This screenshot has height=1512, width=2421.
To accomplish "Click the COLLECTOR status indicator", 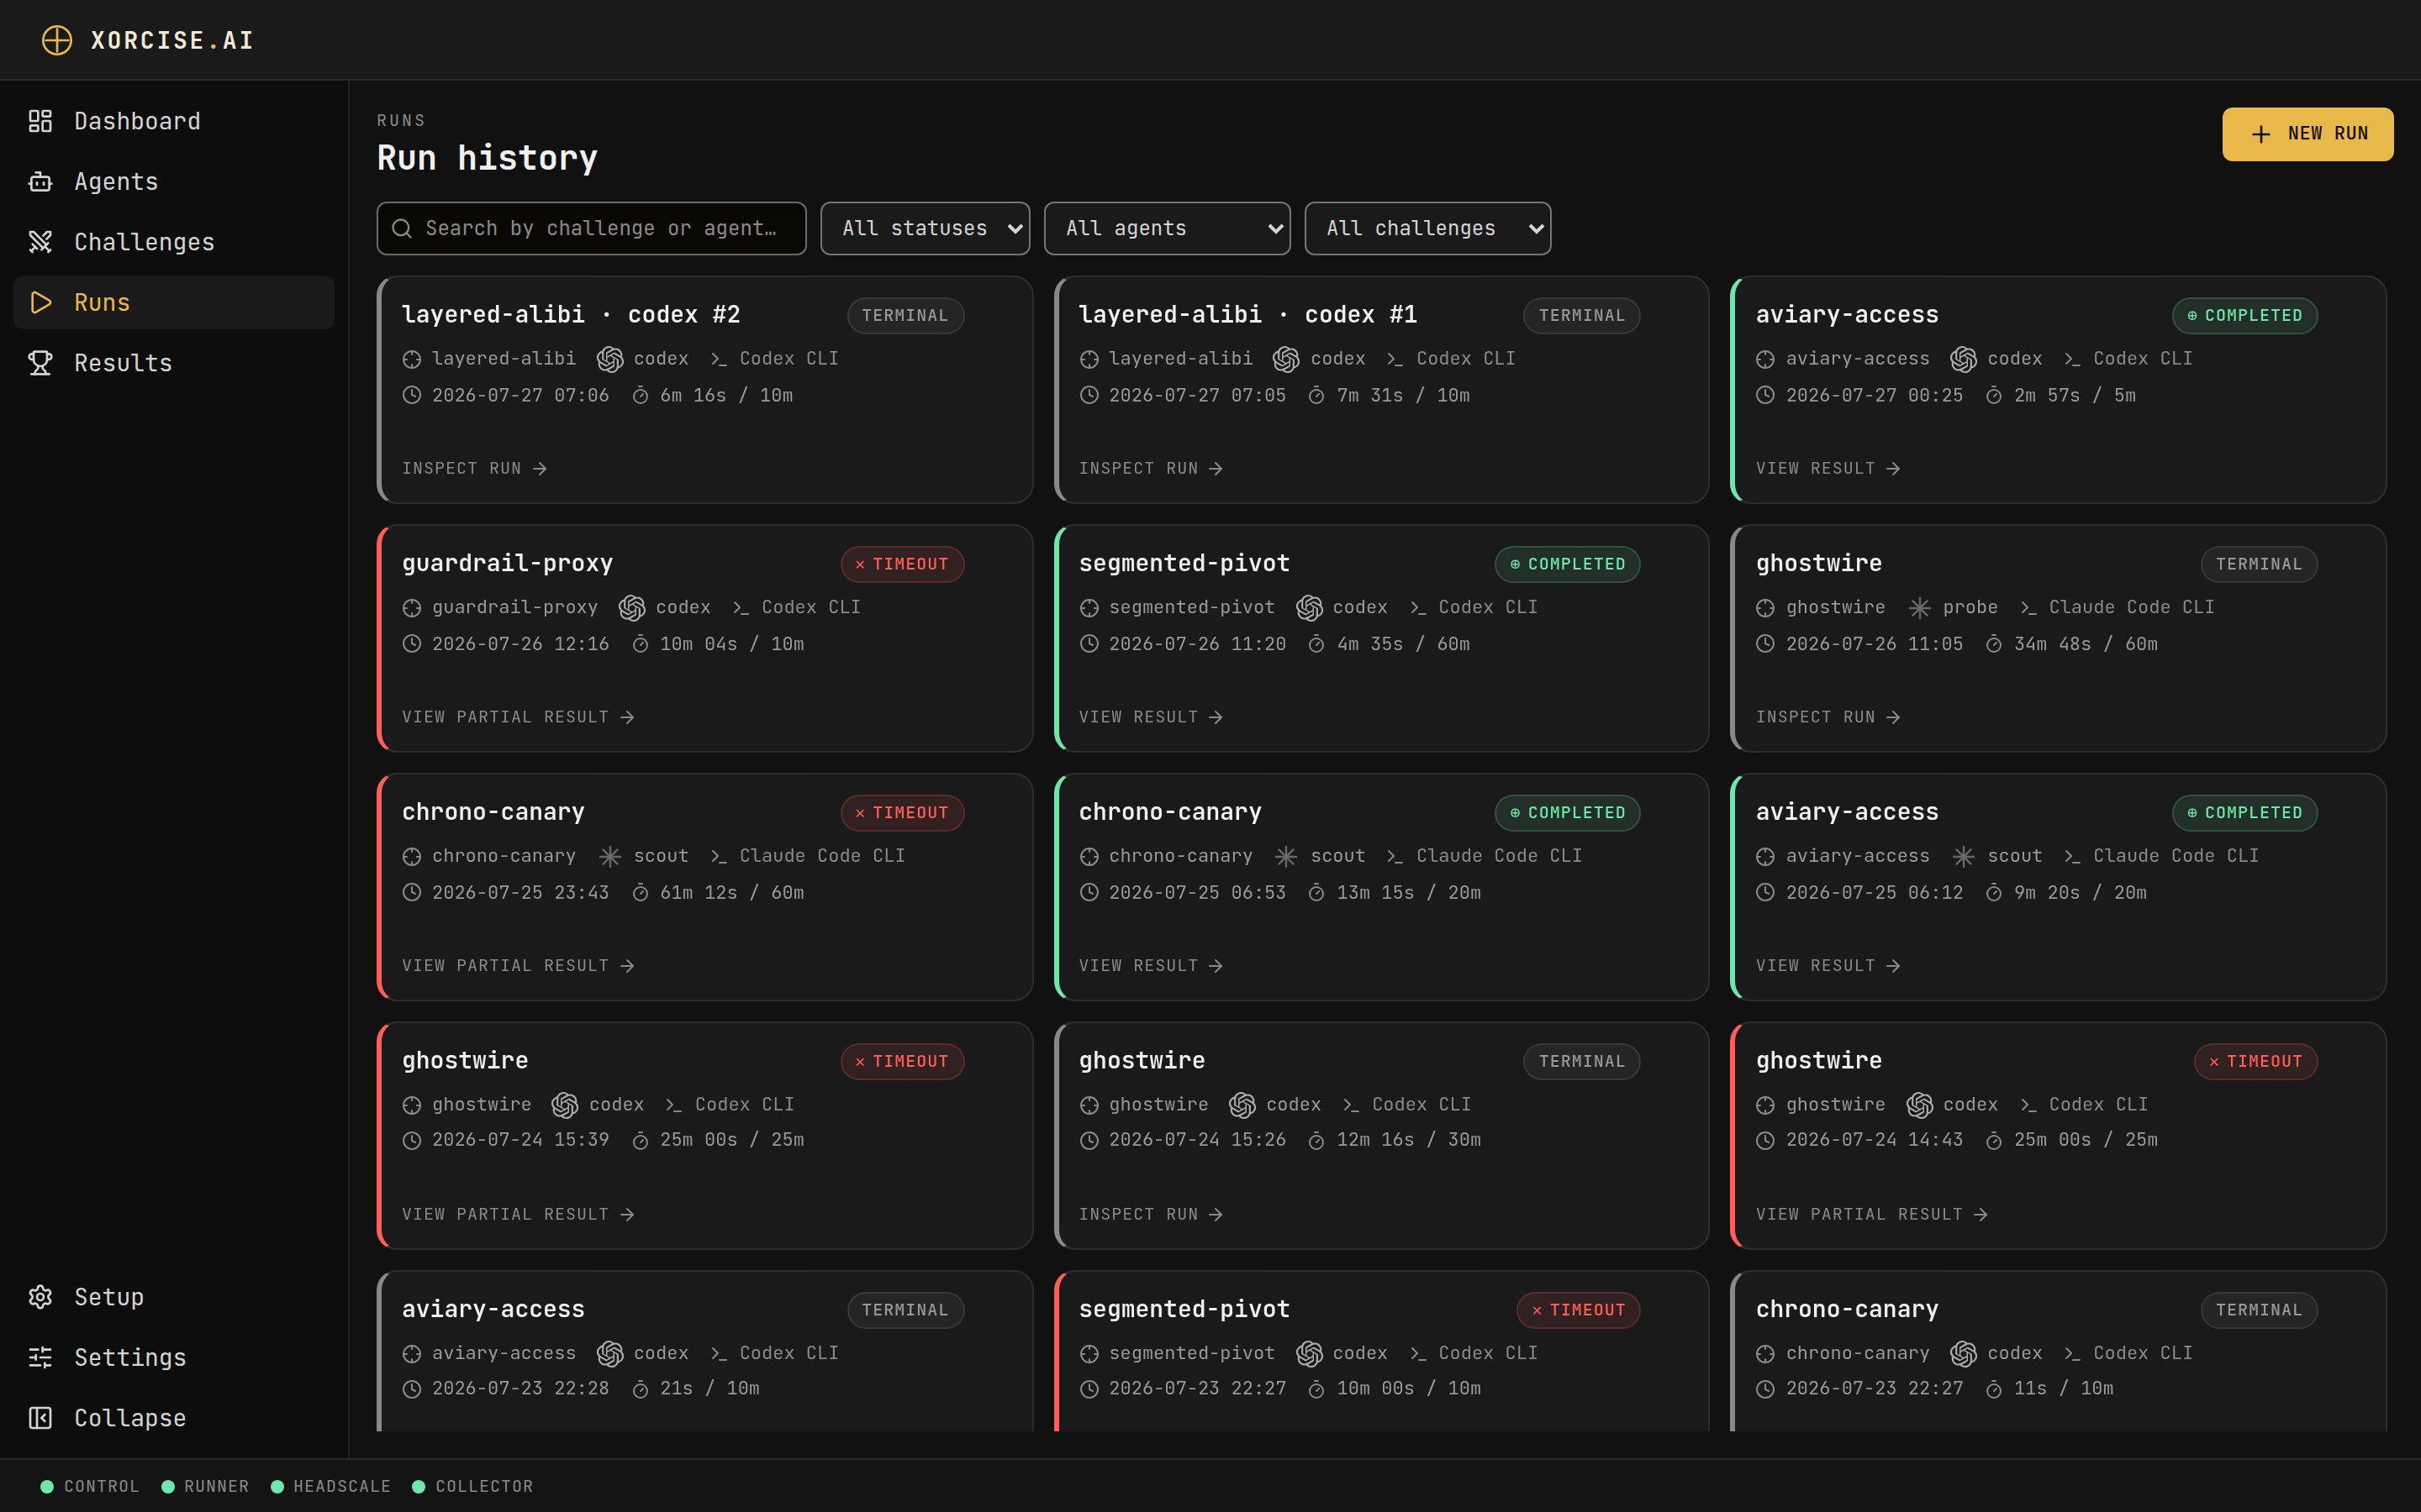I will pos(473,1487).
